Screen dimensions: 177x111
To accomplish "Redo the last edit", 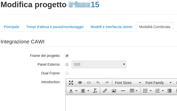I will point(107,83).
